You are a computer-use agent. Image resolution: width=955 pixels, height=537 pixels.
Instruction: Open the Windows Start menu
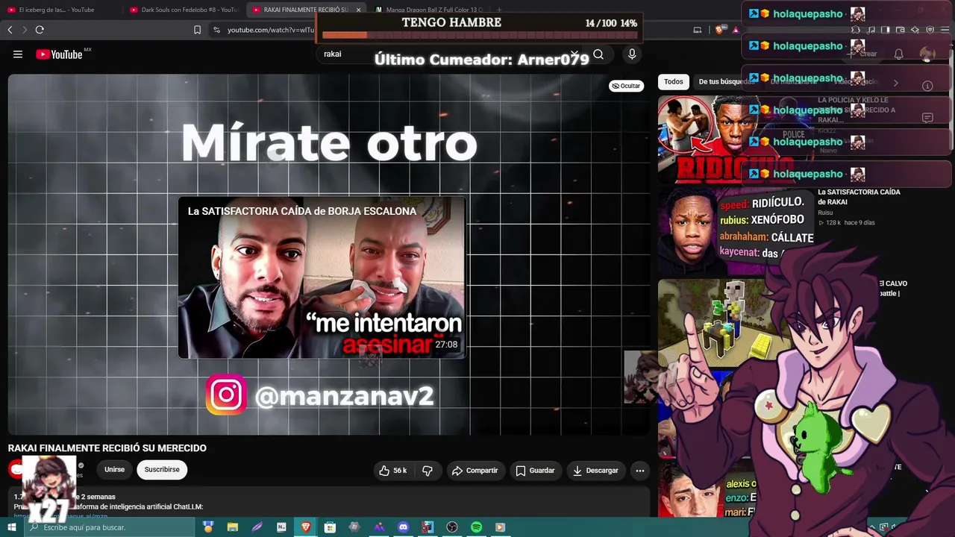coord(12,527)
